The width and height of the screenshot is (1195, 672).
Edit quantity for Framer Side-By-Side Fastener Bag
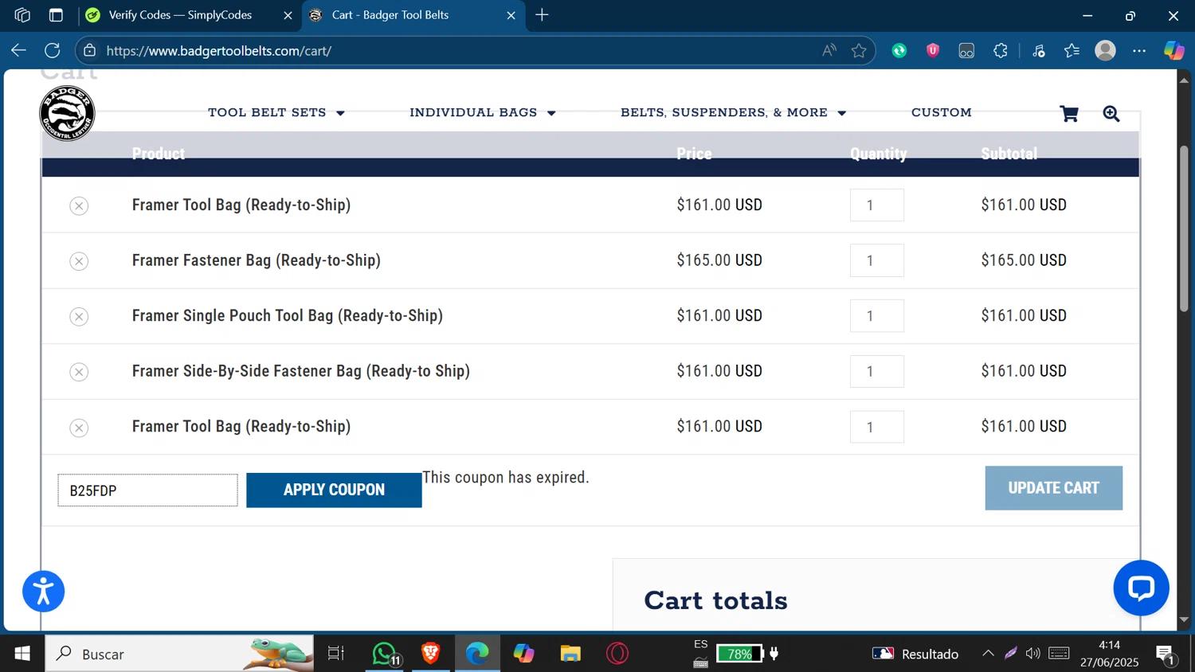[876, 371]
